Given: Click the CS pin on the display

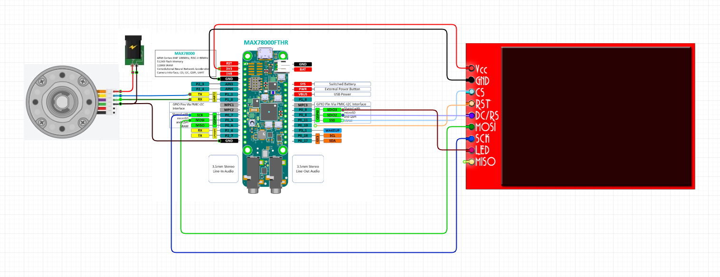Looking at the screenshot, I should coord(471,92).
